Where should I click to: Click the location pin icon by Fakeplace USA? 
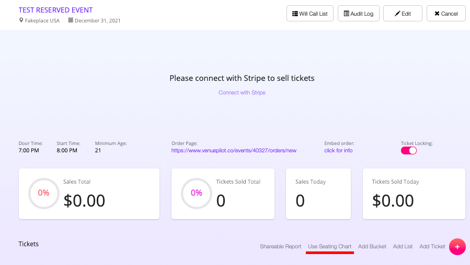pyautogui.click(x=21, y=20)
